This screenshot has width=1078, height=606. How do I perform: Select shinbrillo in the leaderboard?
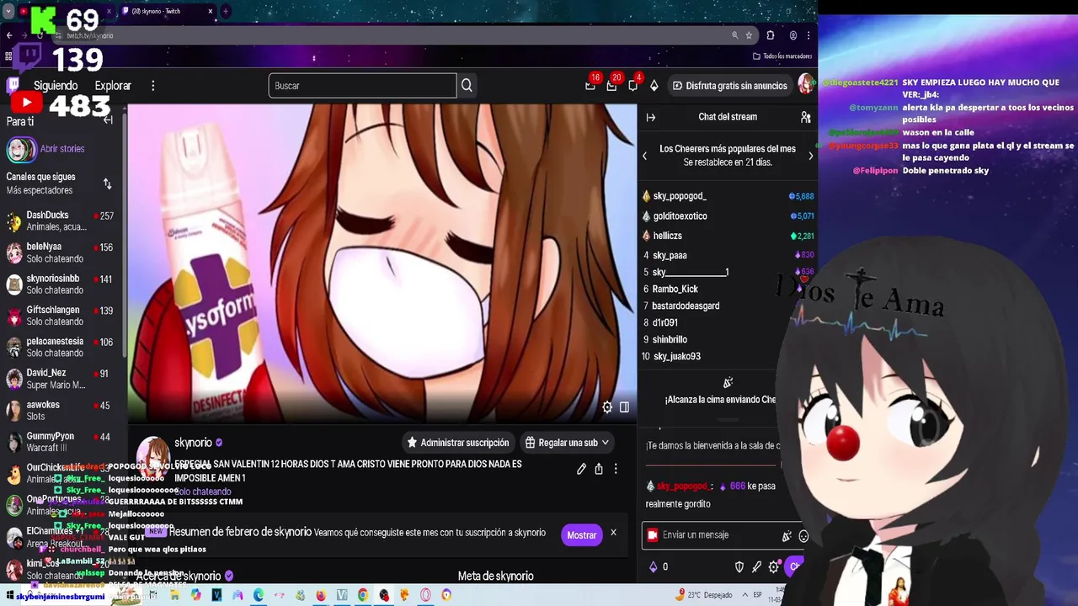[x=670, y=339]
